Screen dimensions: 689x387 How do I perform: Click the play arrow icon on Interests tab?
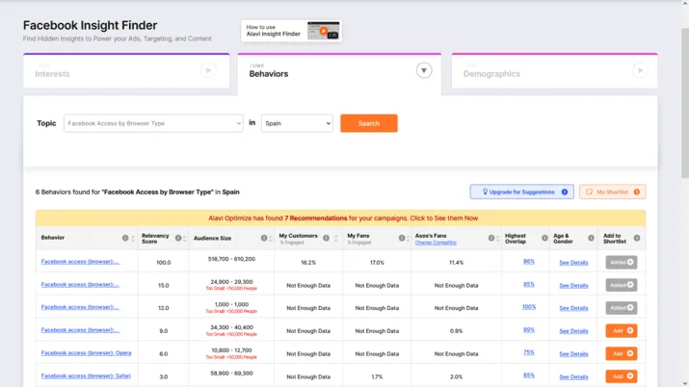(x=208, y=70)
